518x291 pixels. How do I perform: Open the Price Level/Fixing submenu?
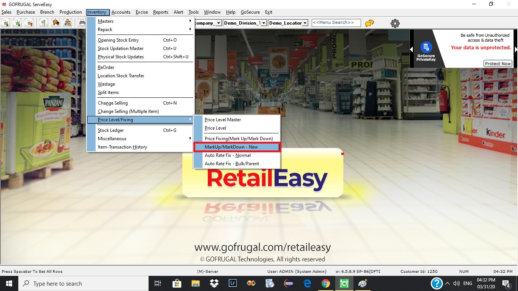click(x=140, y=120)
